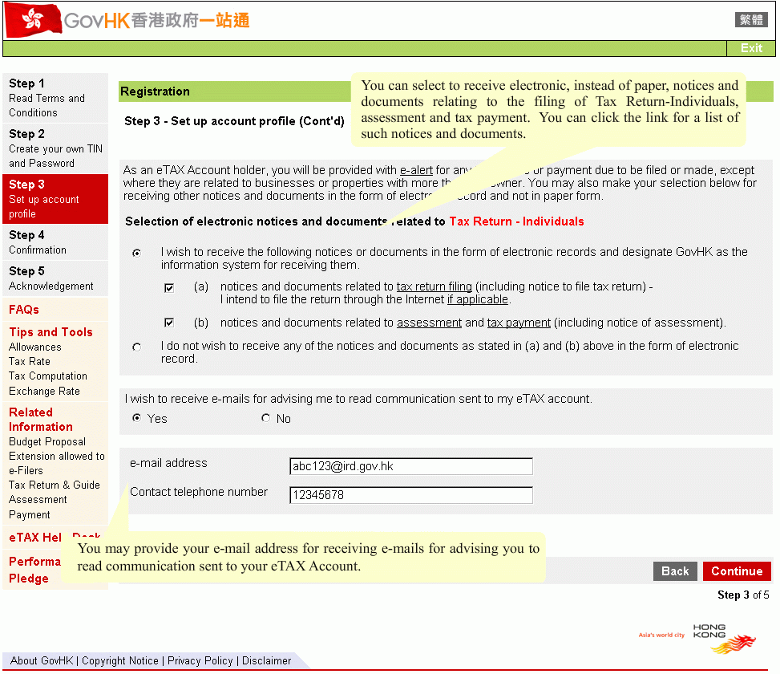Screen dimensions: 780x674
Task: Open Step 2 Create your own TIN
Action: pyautogui.click(x=55, y=148)
